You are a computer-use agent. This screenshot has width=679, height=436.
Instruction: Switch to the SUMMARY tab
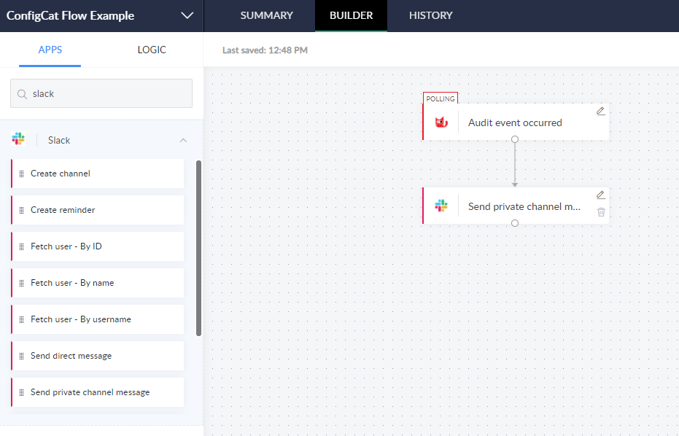tap(266, 15)
